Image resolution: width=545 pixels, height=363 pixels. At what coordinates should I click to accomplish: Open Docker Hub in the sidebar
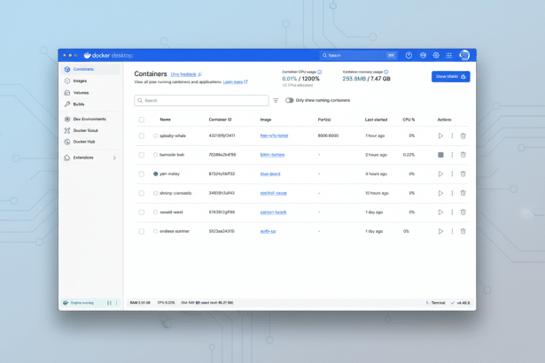click(90, 142)
